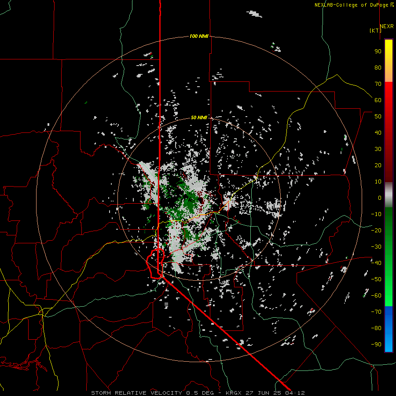Click the NEXR label at top right

[387, 26]
